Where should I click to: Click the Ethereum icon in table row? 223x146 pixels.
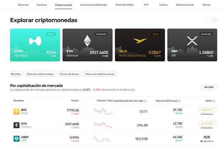tap(16, 125)
